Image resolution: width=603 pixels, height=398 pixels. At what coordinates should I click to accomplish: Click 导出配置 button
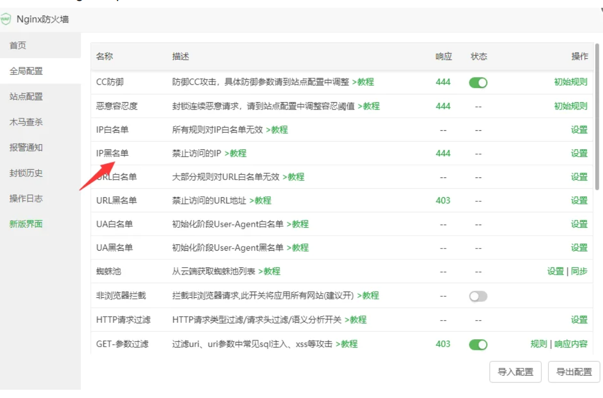[x=574, y=372]
